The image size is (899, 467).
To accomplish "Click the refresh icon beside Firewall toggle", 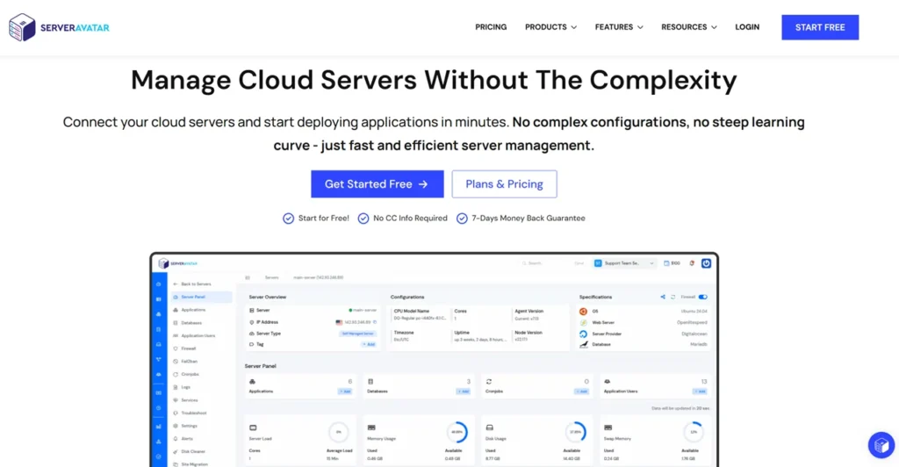I will coord(673,297).
